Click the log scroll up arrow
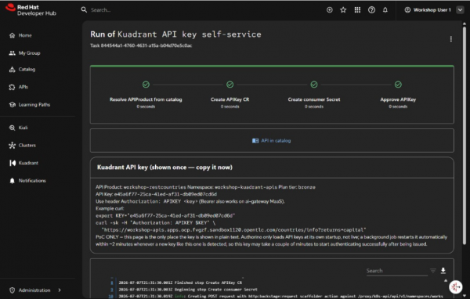This screenshot has width=470, height=299. coord(446,281)
